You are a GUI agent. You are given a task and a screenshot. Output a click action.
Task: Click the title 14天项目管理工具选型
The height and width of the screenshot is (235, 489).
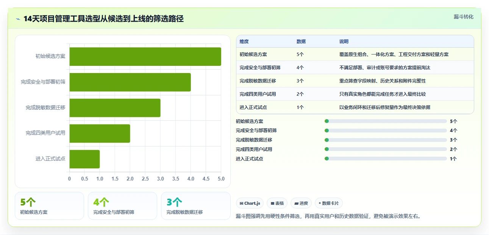tap(103, 19)
